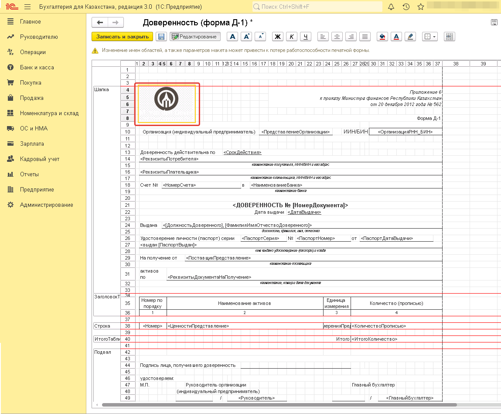
Task: Go back with left arrow button
Action: (100, 22)
